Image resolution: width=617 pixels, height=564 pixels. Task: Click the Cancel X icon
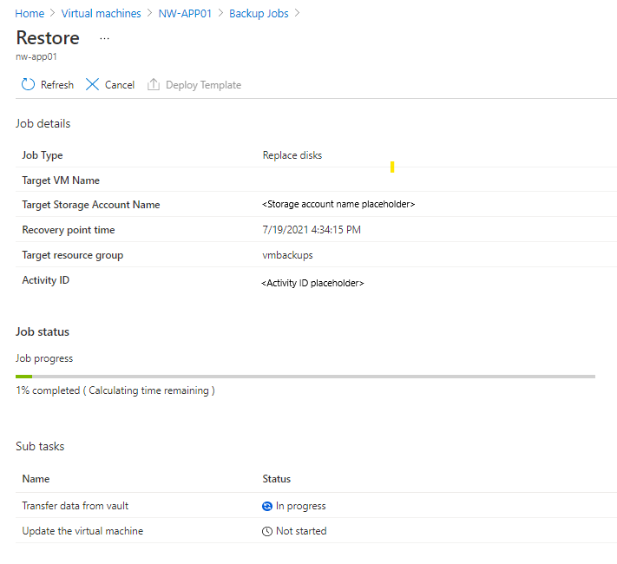[92, 84]
